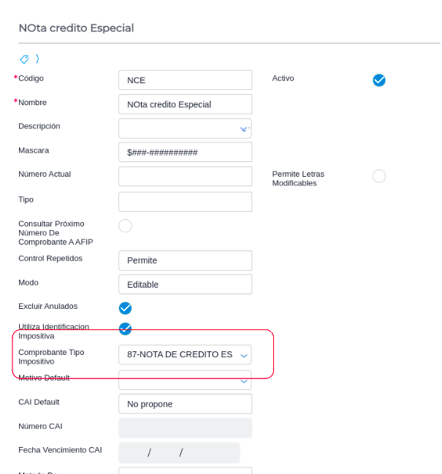Focus the Mascara input field
The height and width of the screenshot is (474, 442).
(x=185, y=152)
